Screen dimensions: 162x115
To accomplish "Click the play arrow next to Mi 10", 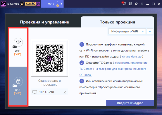I will coord(61,4).
